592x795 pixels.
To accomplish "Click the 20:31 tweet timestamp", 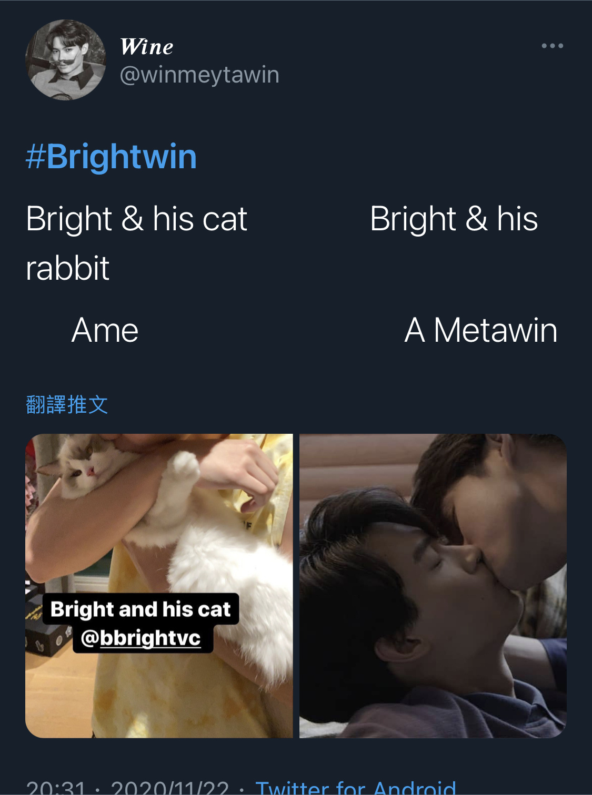I will click(x=55, y=788).
